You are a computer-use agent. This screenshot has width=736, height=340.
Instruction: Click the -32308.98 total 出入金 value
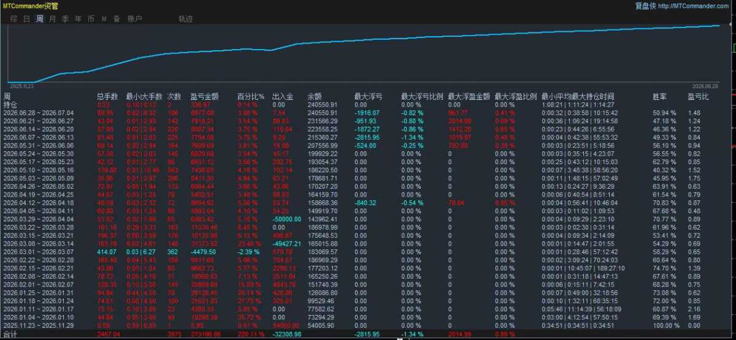point(287,333)
